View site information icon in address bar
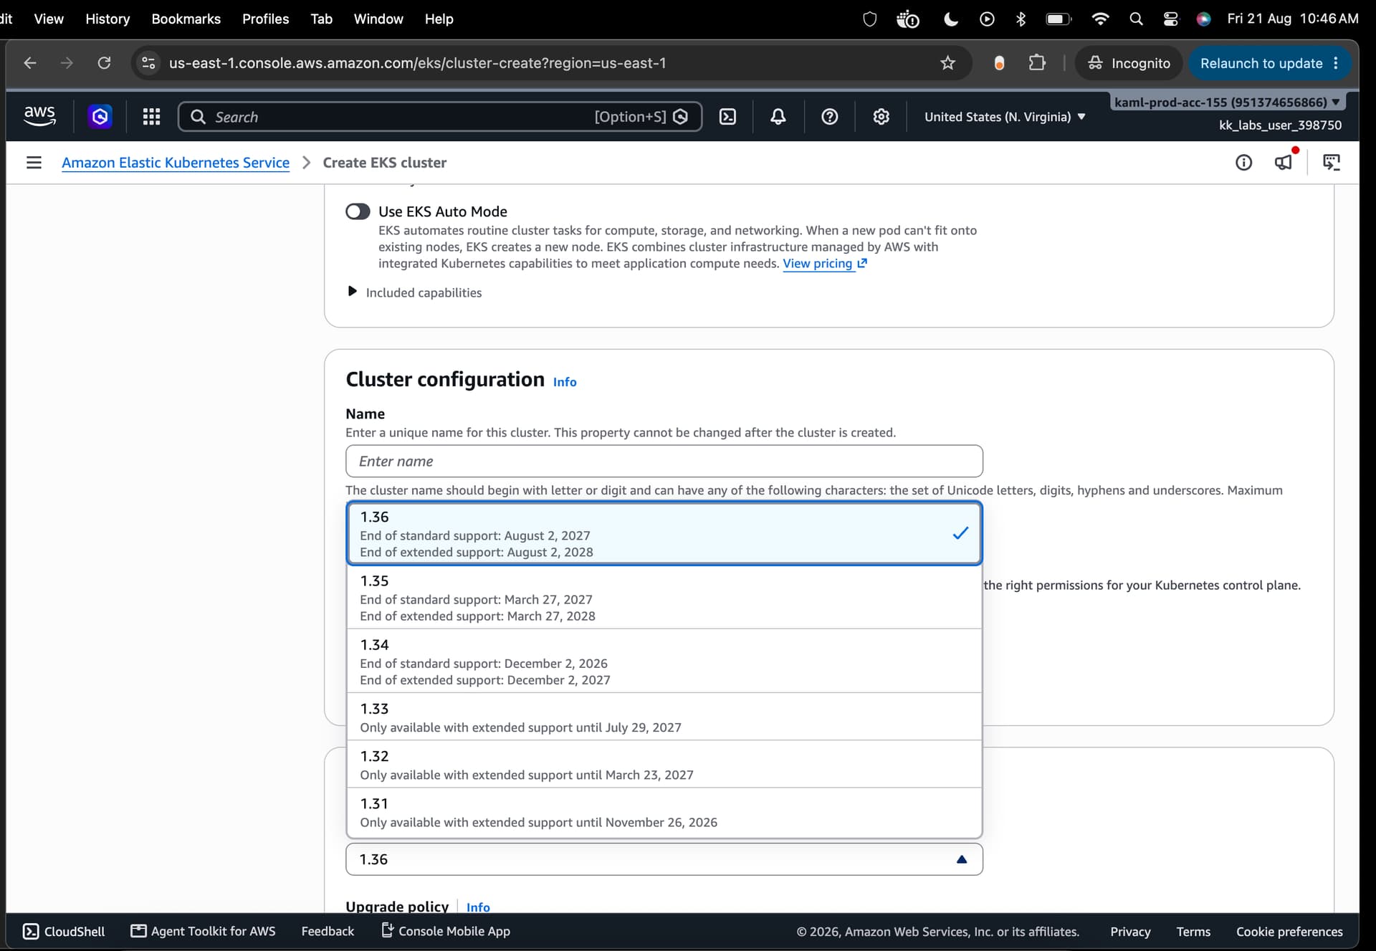The height and width of the screenshot is (951, 1376). (x=148, y=63)
